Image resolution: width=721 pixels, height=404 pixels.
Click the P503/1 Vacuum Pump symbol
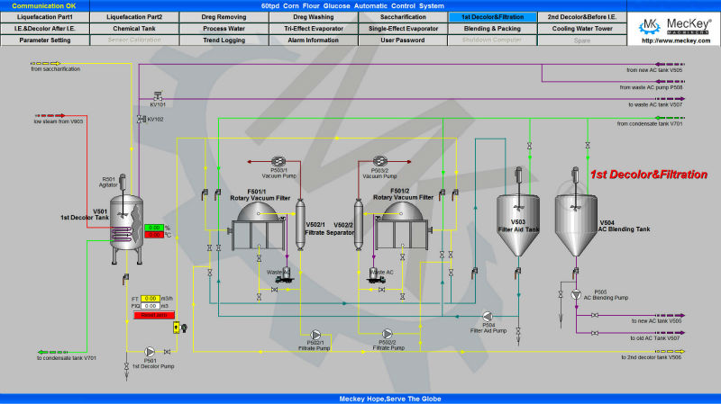[x=278, y=160]
